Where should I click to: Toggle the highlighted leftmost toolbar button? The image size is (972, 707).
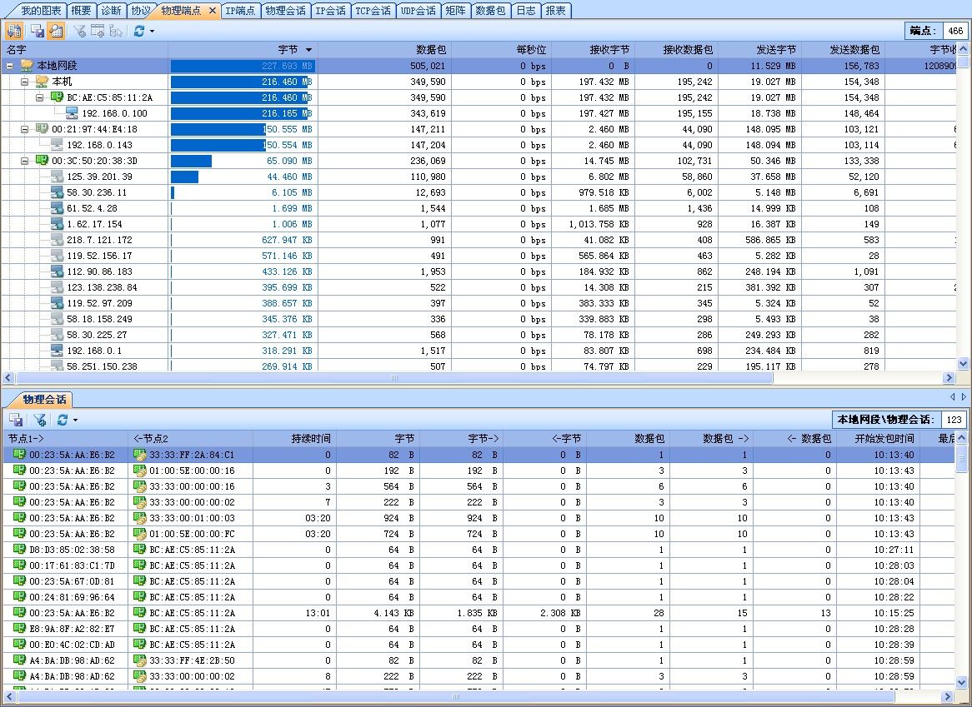[14, 31]
